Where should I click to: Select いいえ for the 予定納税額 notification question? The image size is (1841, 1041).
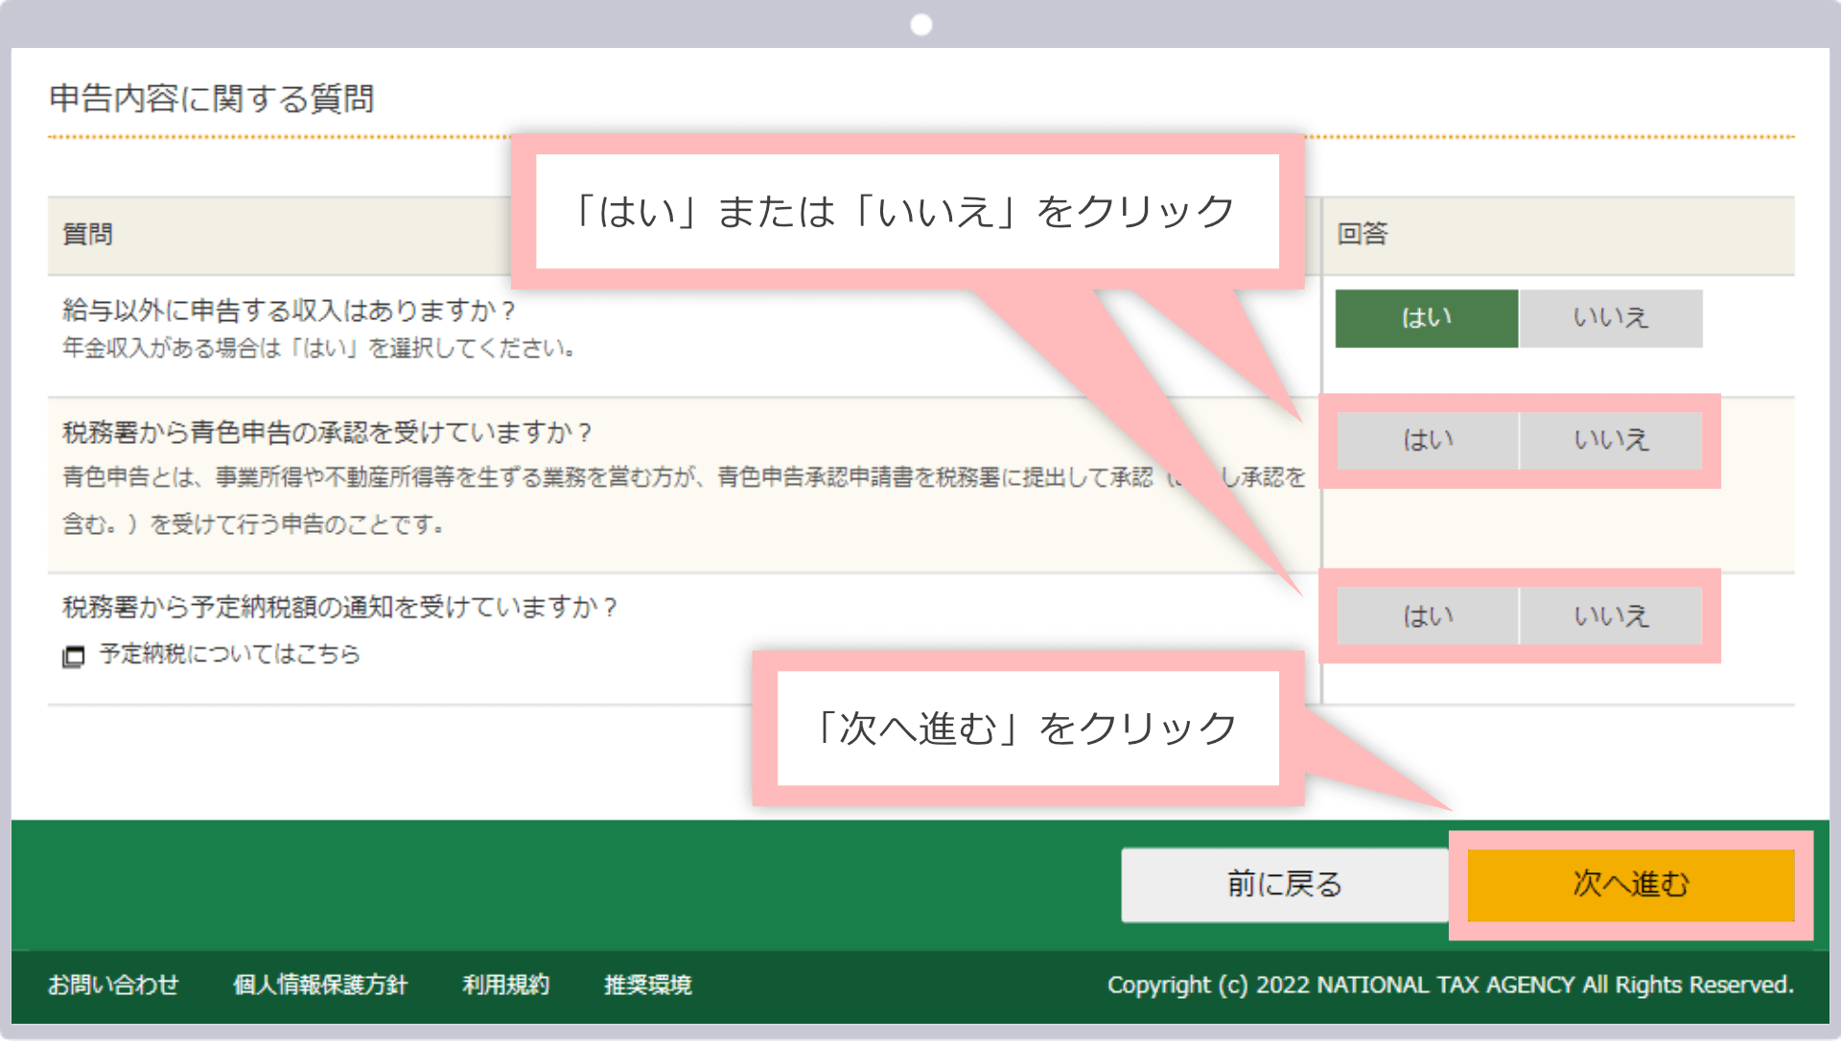[1611, 616]
